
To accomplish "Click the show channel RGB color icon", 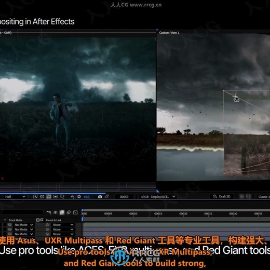I will [72, 197].
